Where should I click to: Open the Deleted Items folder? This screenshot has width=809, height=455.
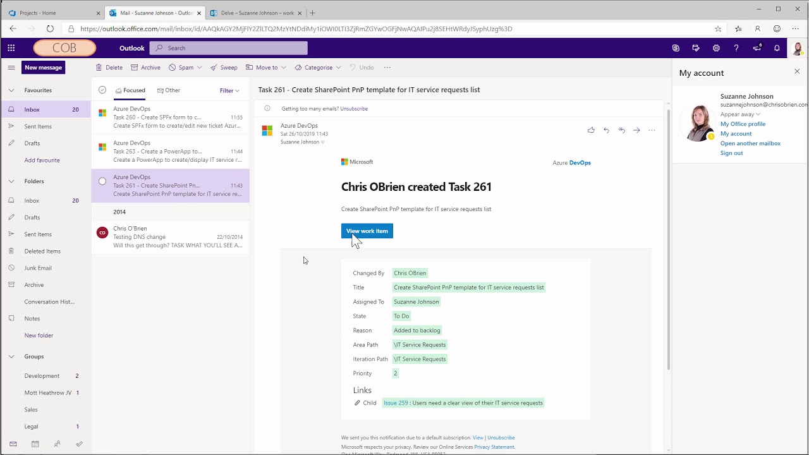42,251
